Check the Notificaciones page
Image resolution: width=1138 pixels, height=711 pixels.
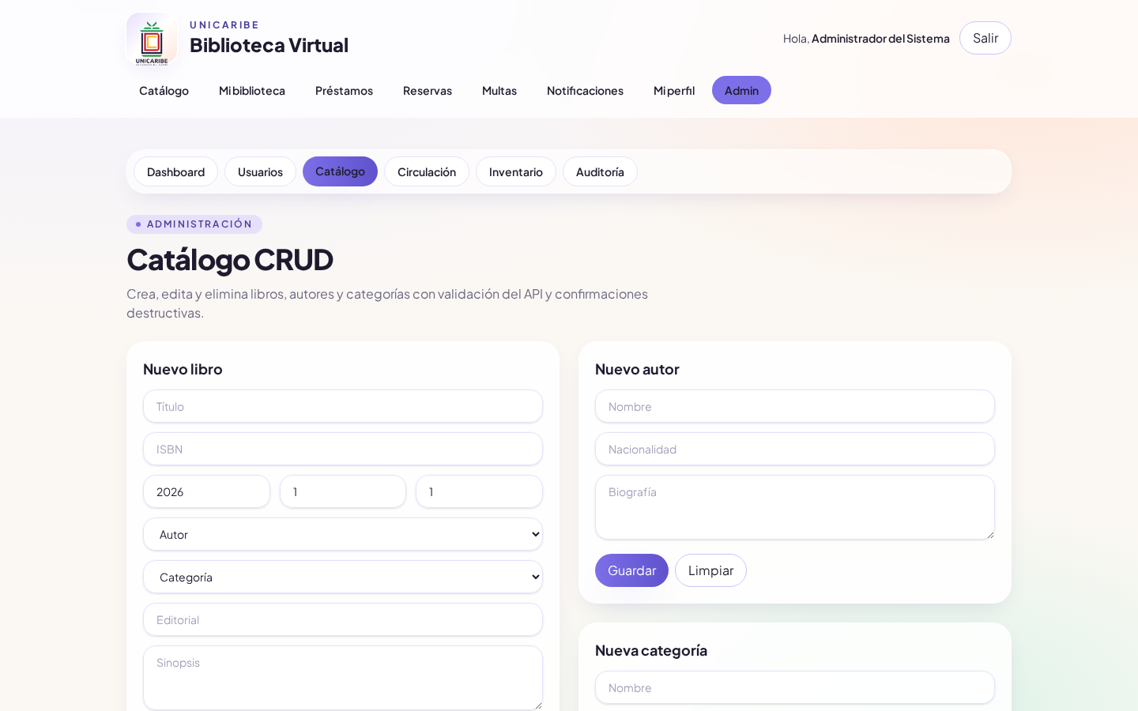pos(585,90)
